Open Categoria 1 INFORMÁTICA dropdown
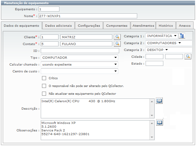The width and height of the screenshot is (196, 146). [x=162, y=36]
